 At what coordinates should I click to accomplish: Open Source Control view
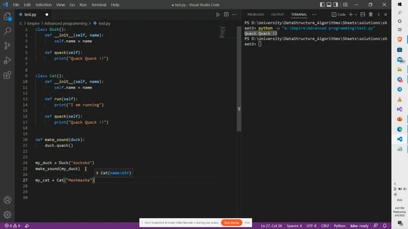(x=7, y=46)
